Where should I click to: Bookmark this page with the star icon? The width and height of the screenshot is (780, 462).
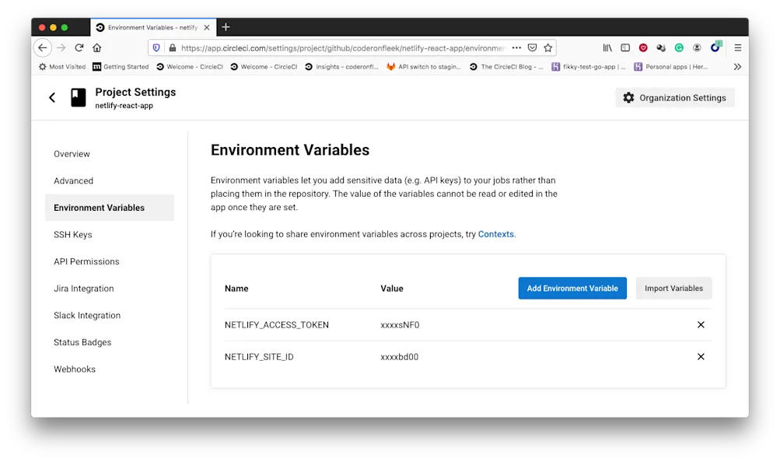[548, 47]
